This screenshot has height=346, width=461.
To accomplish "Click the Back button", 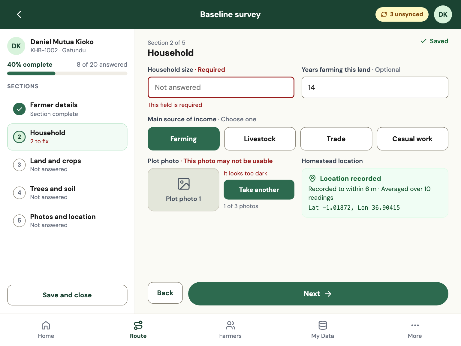I will 165,293.
